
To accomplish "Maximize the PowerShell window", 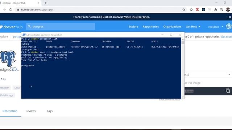I will tap(171, 35).
